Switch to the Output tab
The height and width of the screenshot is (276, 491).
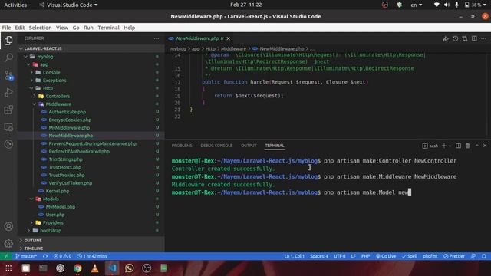[249, 146]
